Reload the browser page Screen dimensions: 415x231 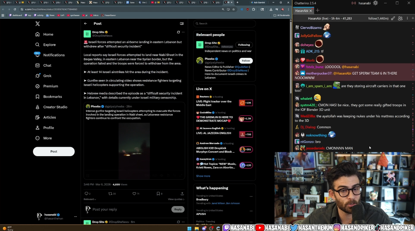coord(15,9)
